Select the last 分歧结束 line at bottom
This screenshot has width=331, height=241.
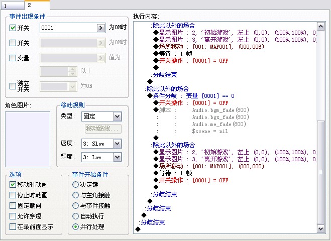[x=152, y=222]
